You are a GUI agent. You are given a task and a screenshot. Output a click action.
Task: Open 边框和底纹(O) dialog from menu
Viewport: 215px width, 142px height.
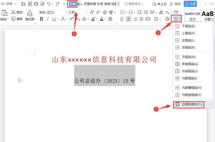193,104
